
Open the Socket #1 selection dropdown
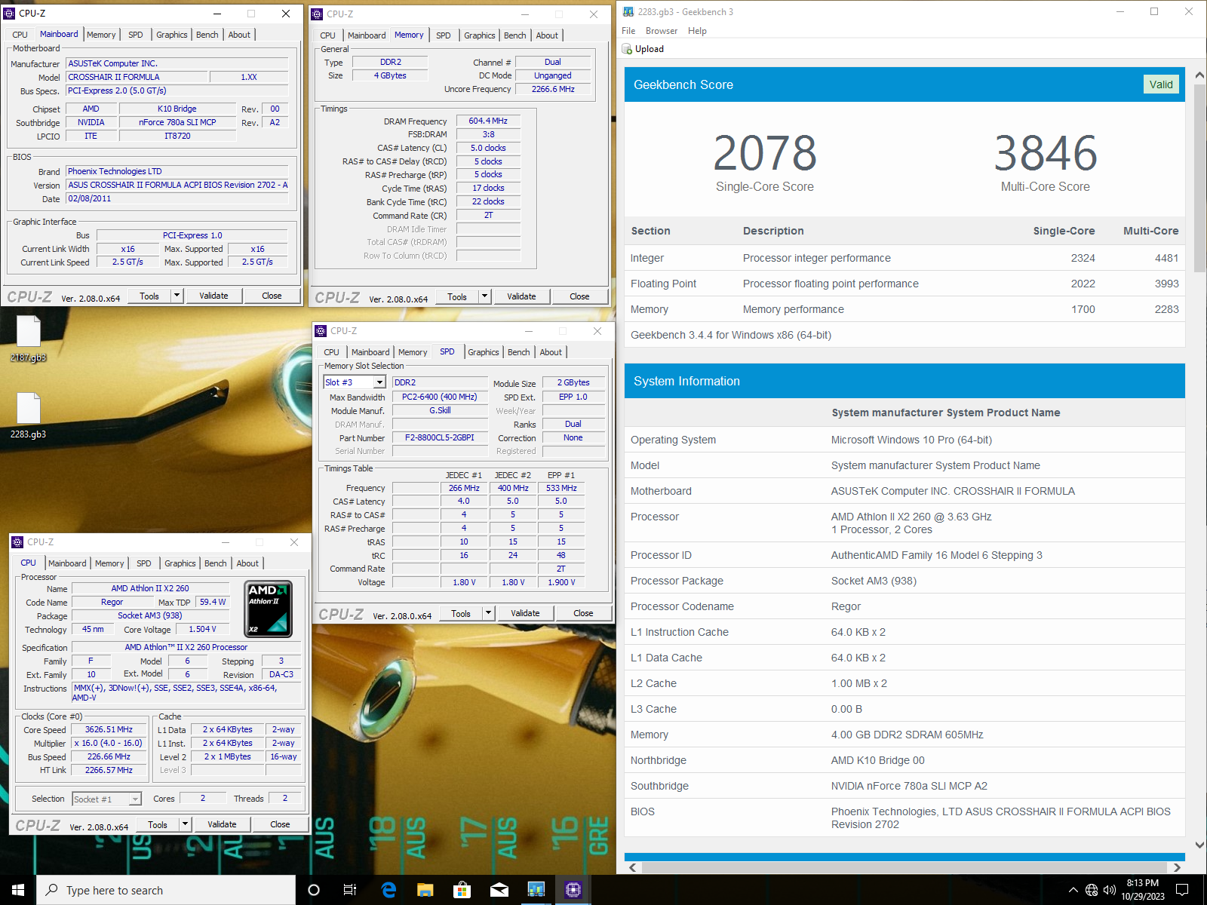coord(135,799)
